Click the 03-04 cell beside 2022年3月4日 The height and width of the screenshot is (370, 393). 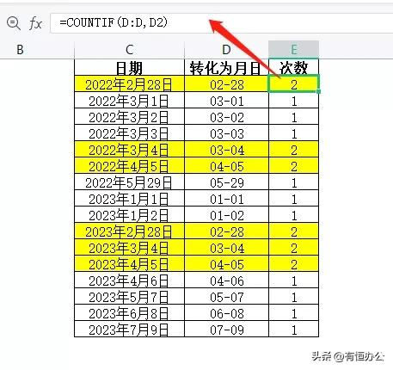[x=226, y=149]
